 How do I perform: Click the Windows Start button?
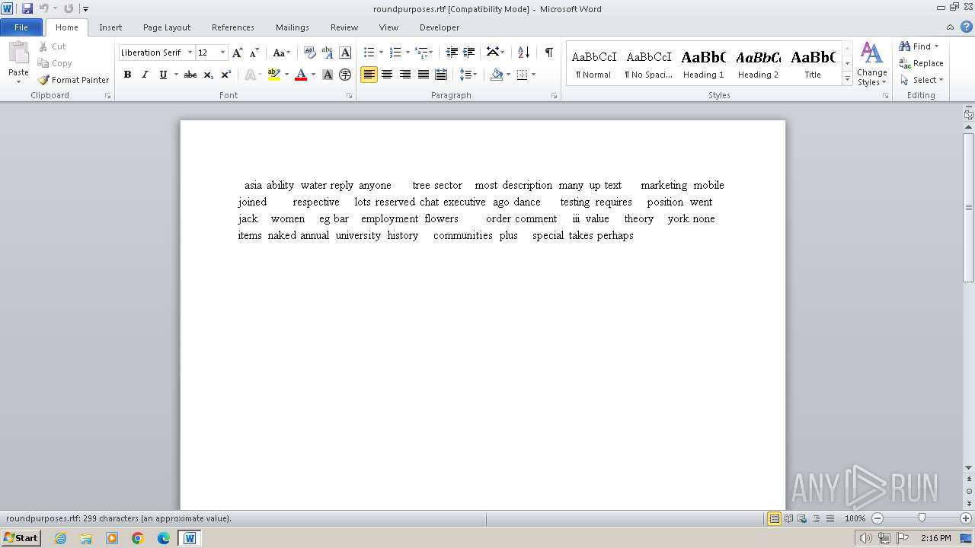point(21,538)
